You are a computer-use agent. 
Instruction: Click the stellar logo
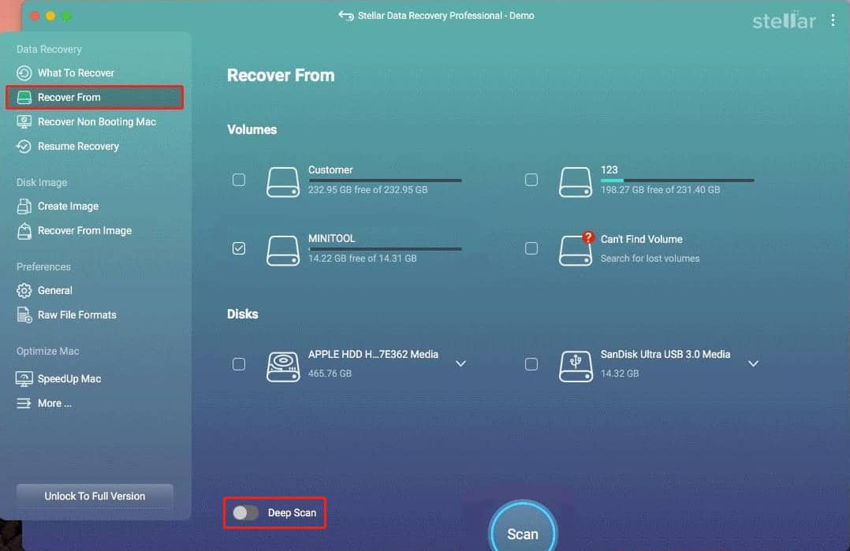[x=784, y=20]
